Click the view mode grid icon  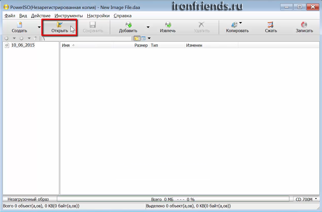pos(143,39)
